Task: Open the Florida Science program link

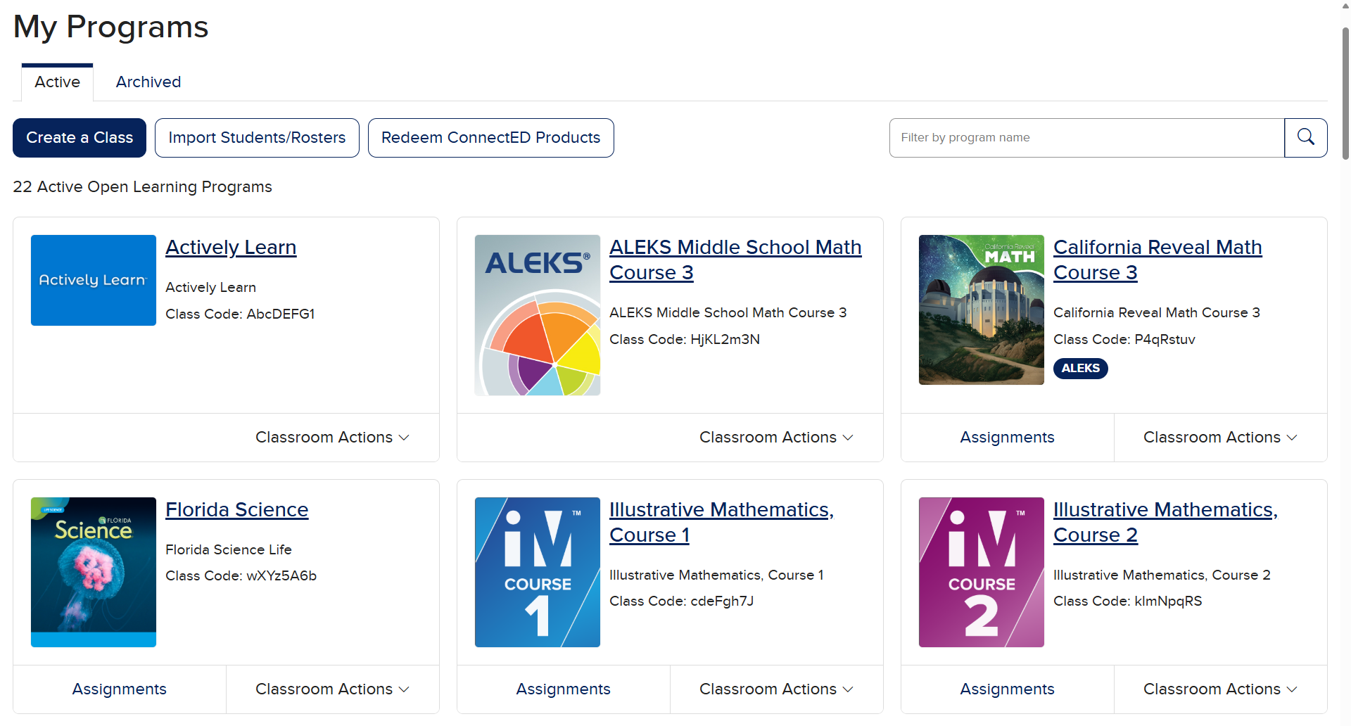Action: (x=236, y=509)
